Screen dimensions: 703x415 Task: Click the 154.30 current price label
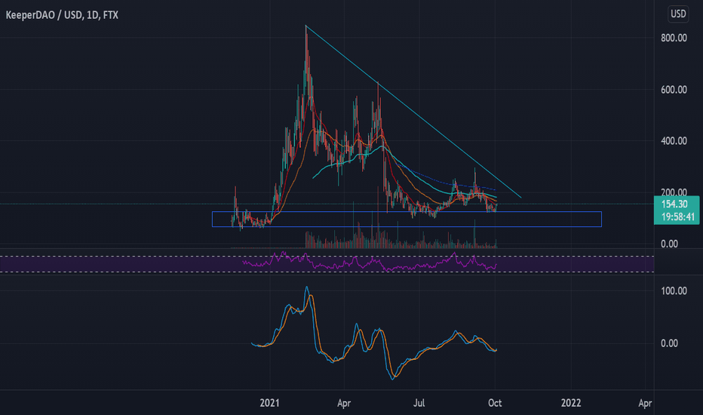674,204
